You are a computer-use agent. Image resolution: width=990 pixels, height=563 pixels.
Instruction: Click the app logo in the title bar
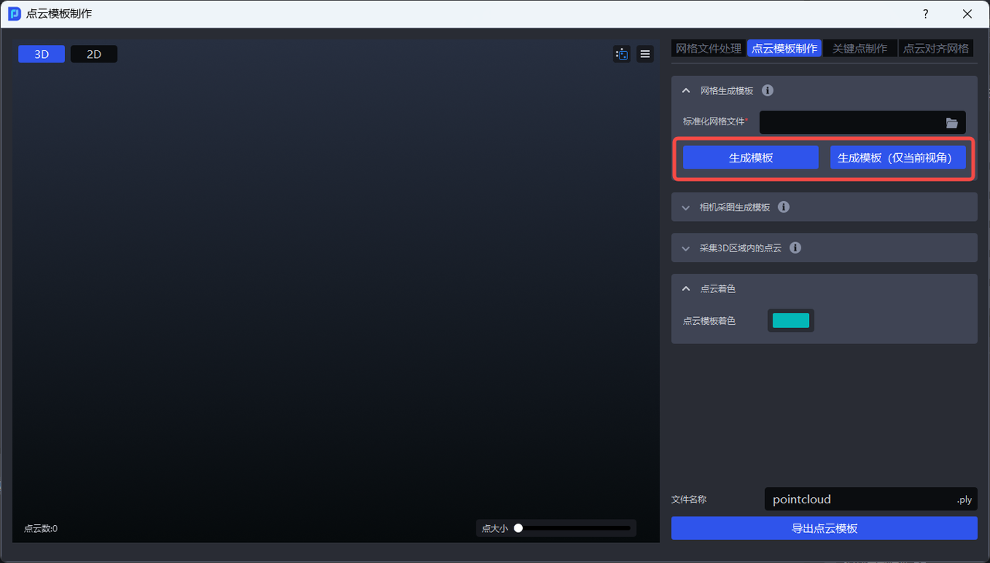click(x=14, y=14)
